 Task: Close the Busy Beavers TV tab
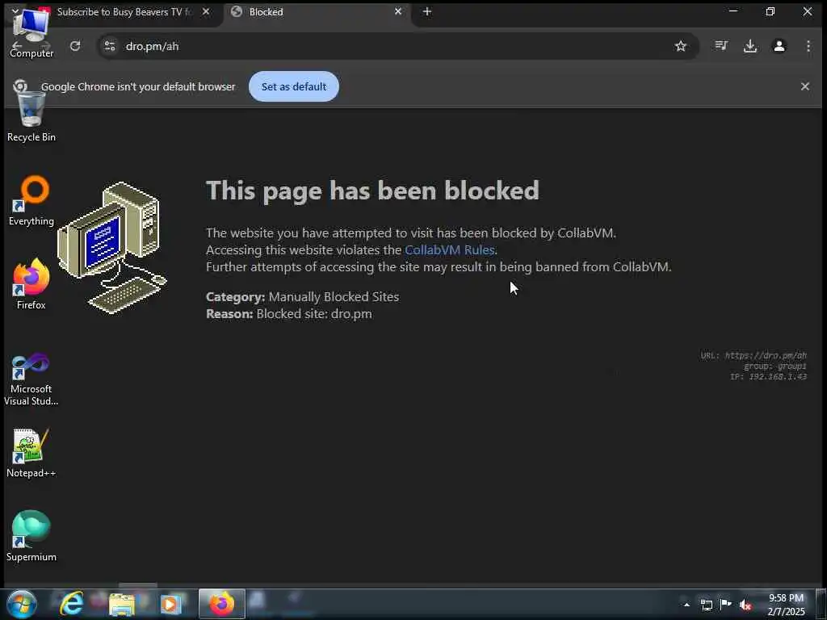tap(206, 11)
